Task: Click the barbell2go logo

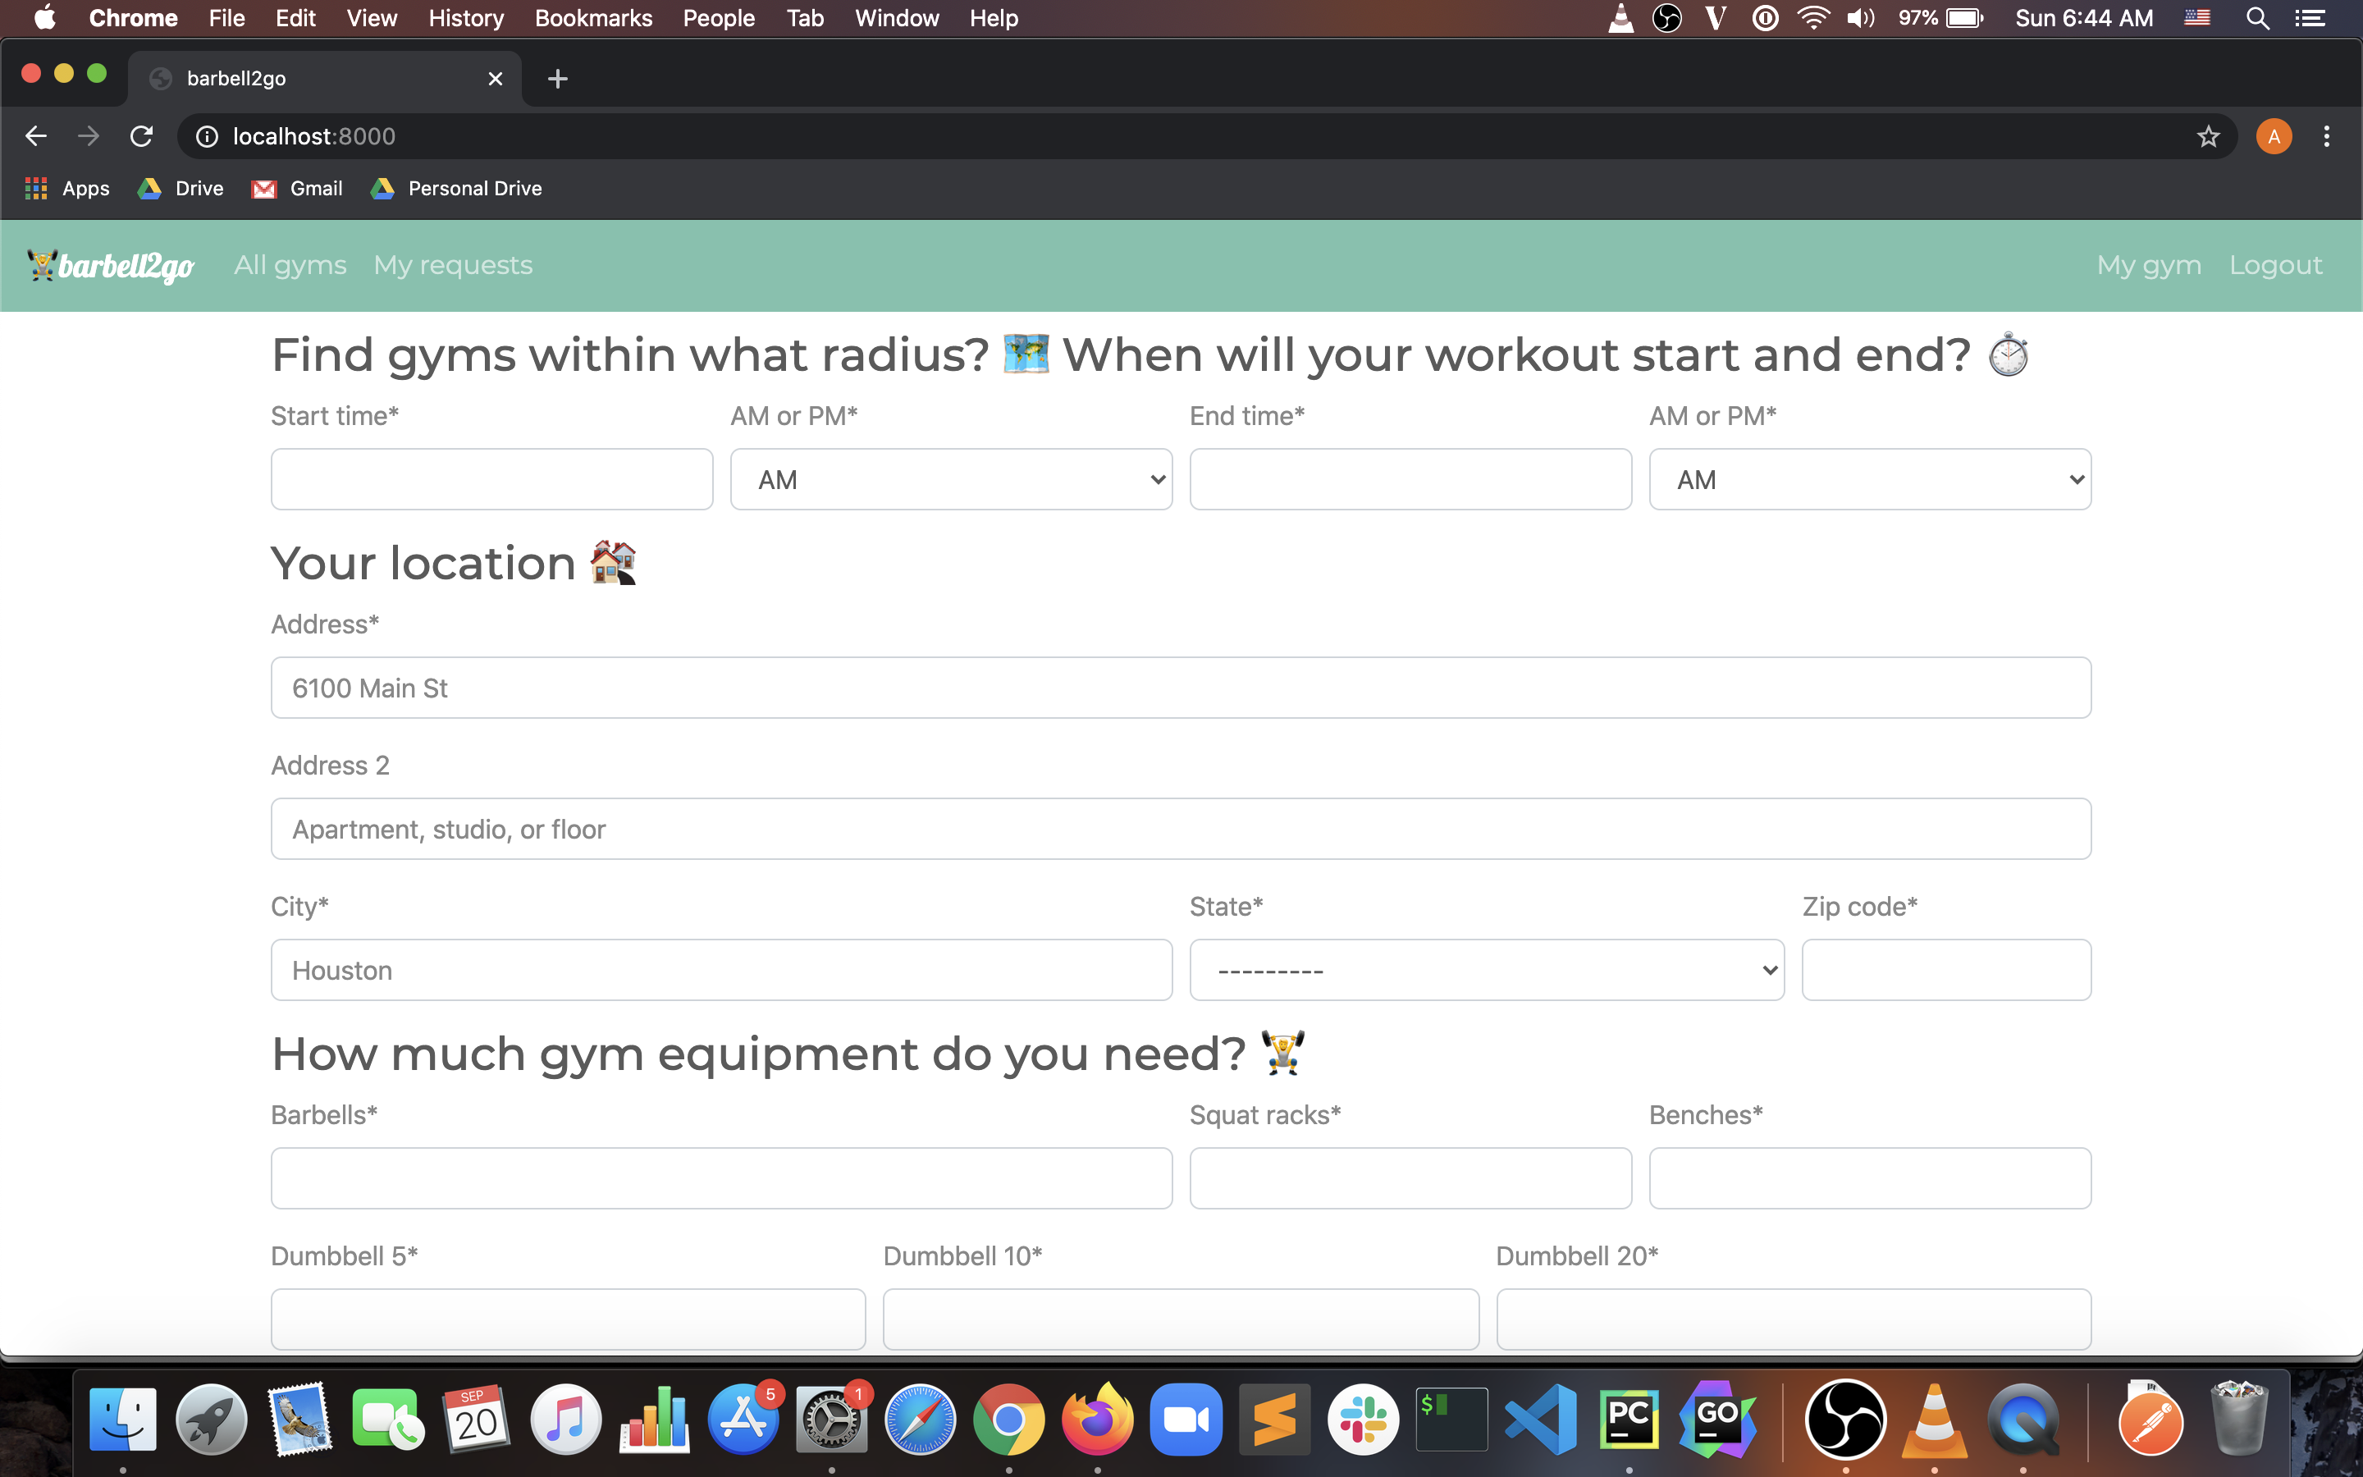Action: coord(110,265)
